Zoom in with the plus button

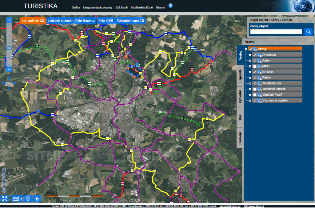[x=9, y=20]
